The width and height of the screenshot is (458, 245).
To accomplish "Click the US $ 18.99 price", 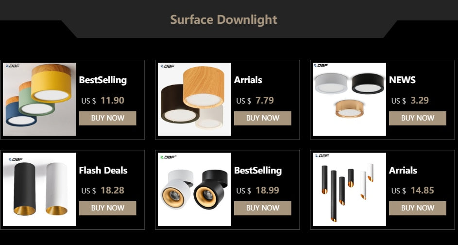I will (x=258, y=191).
